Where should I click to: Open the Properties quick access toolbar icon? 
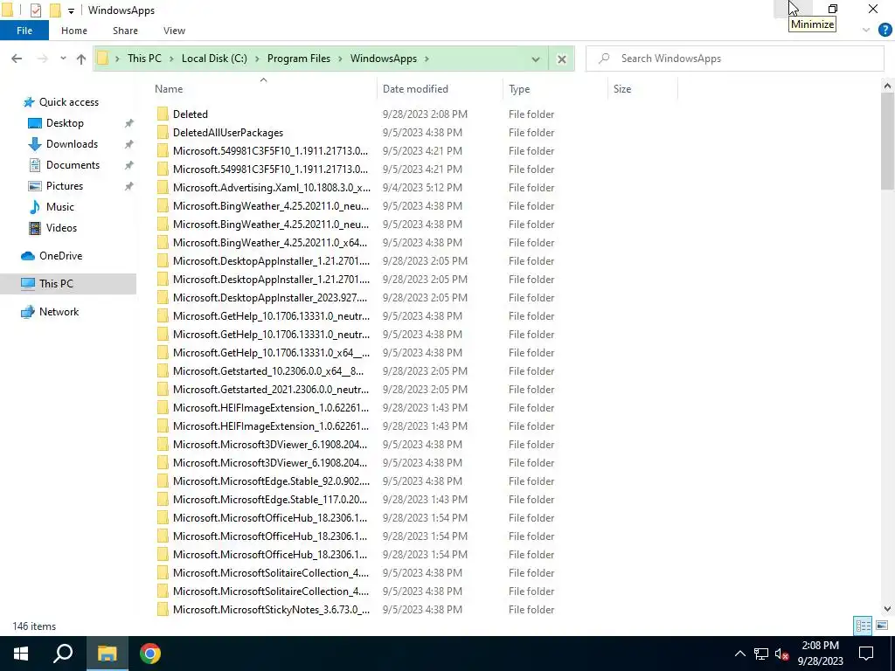point(35,10)
